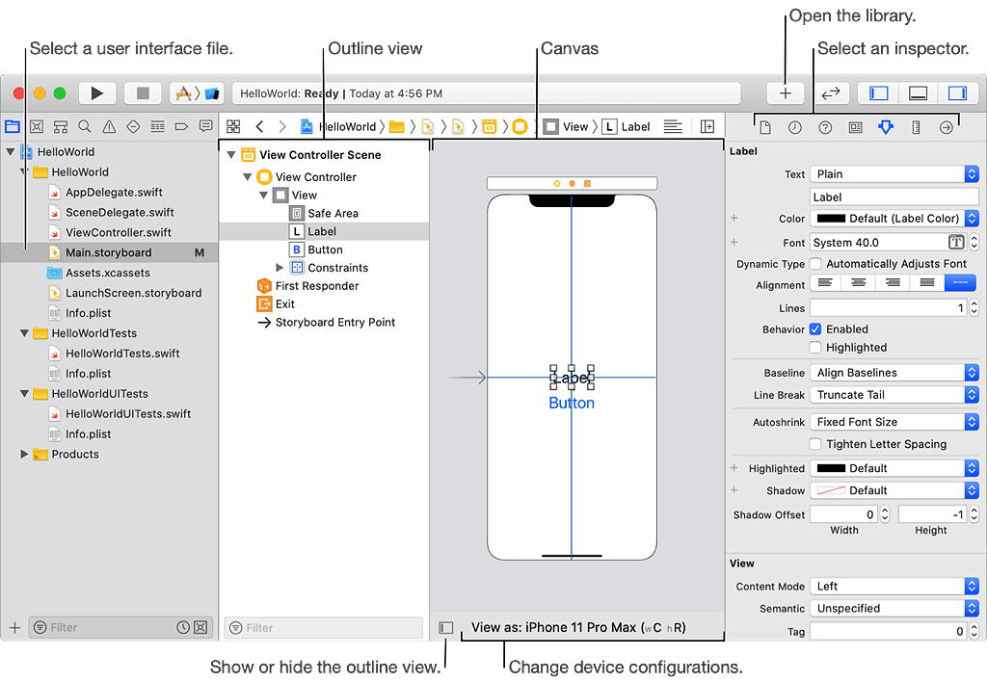Open the Issue navigator warning tab
Screen dimensions: 987x682
[x=109, y=126]
